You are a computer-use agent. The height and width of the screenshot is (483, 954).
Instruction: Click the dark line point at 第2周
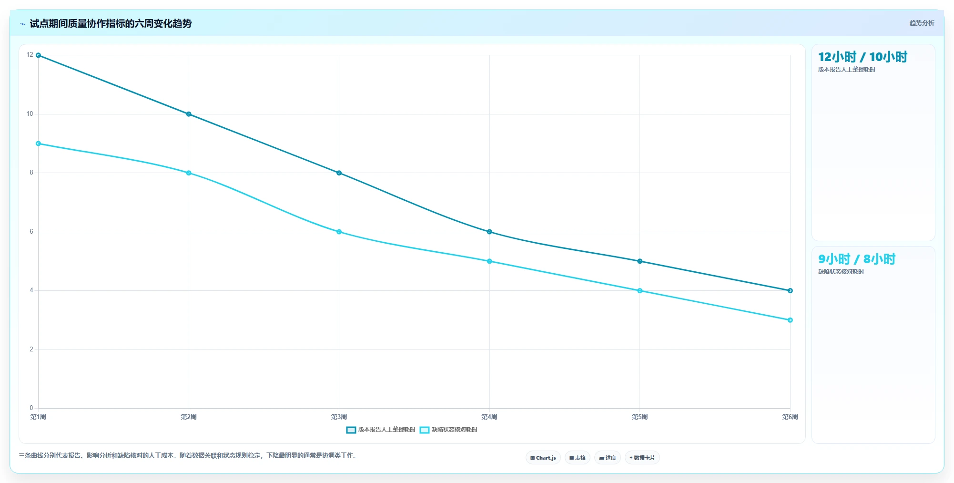189,114
